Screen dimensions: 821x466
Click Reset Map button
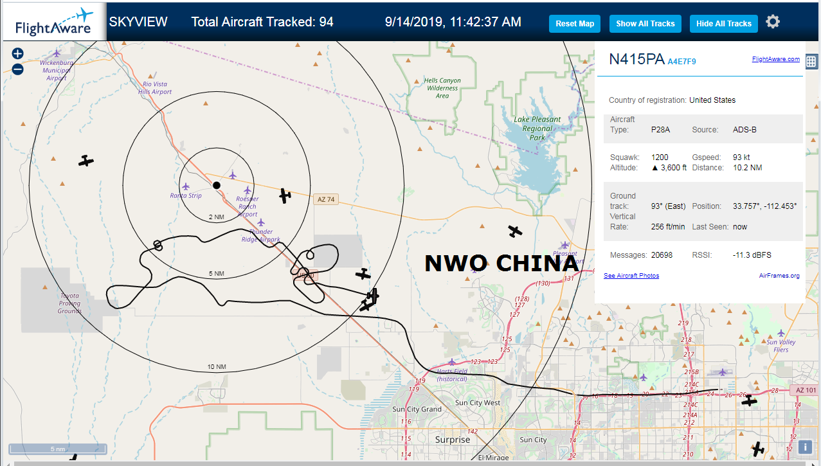(575, 24)
